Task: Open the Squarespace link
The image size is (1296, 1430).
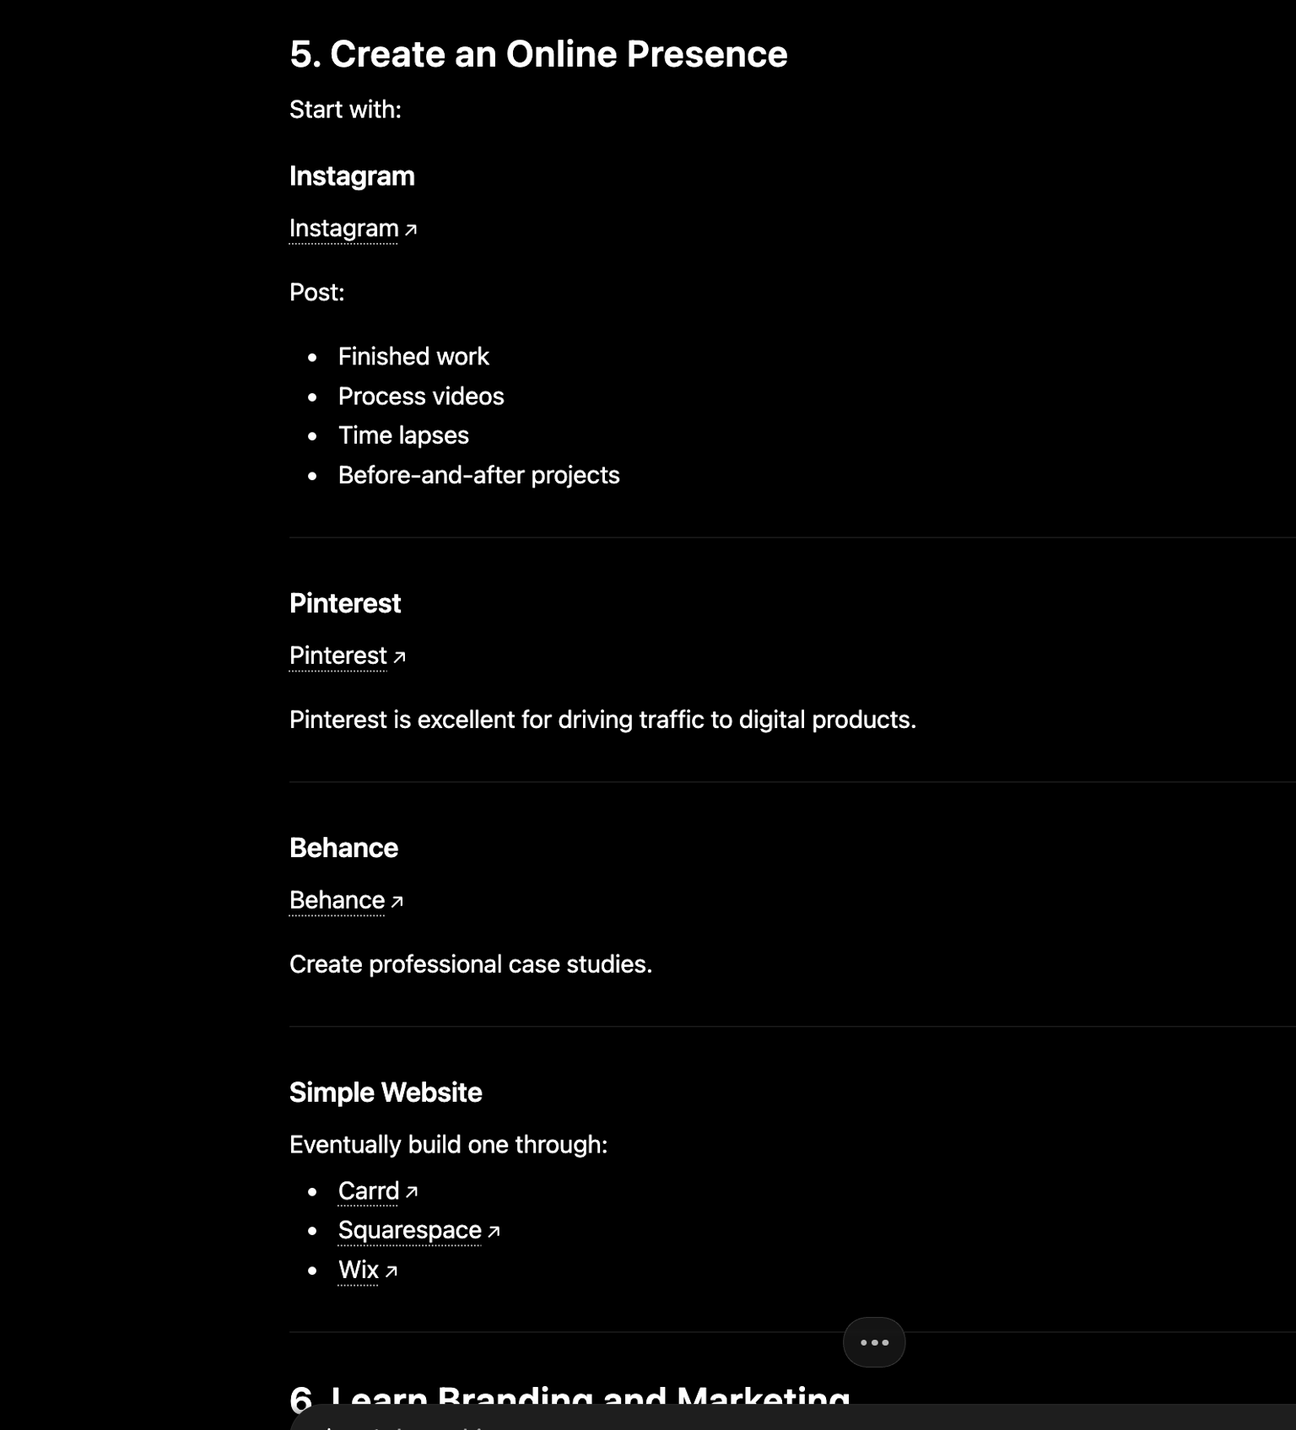Action: [x=409, y=1231]
